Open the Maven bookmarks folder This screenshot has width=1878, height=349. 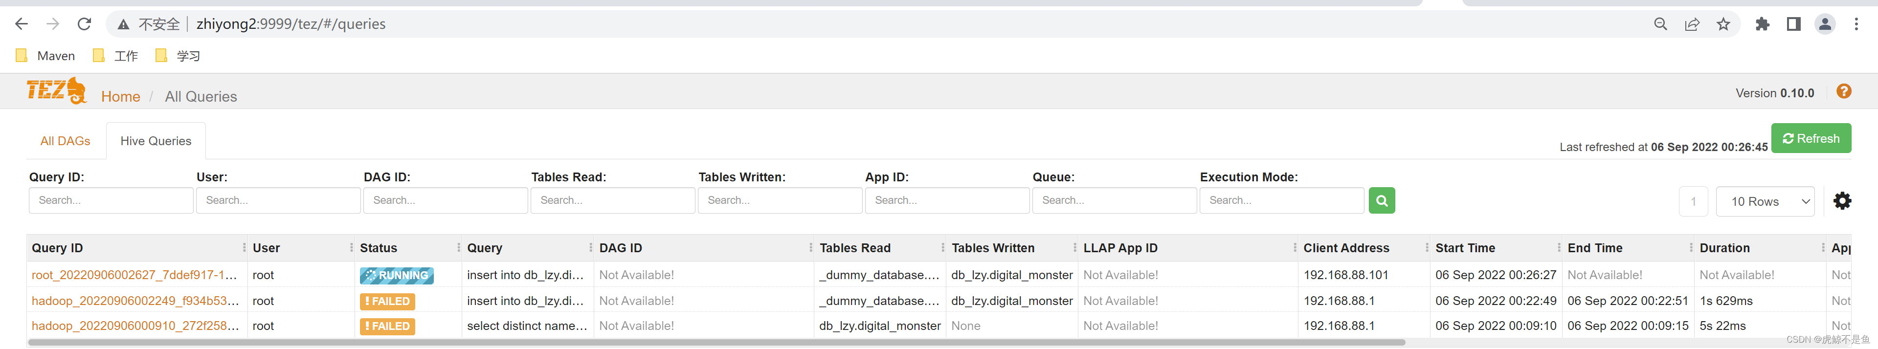[45, 55]
